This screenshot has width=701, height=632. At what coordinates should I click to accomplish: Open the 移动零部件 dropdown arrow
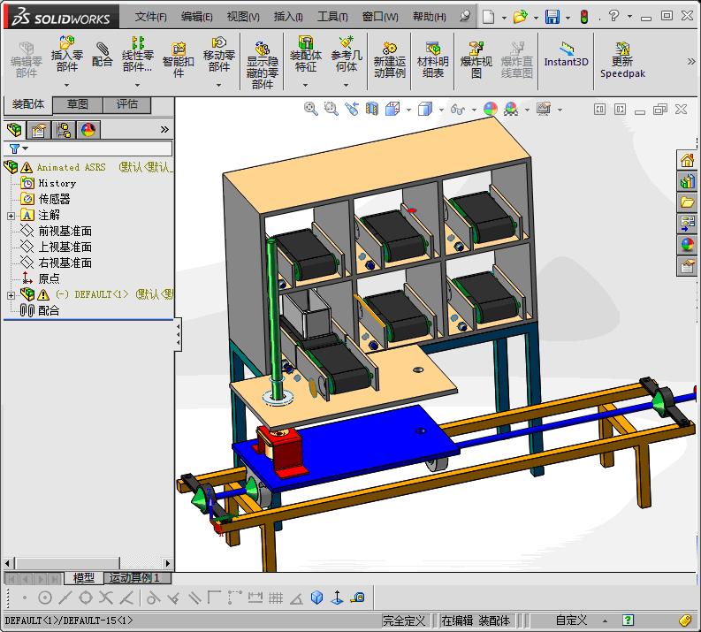[x=218, y=85]
